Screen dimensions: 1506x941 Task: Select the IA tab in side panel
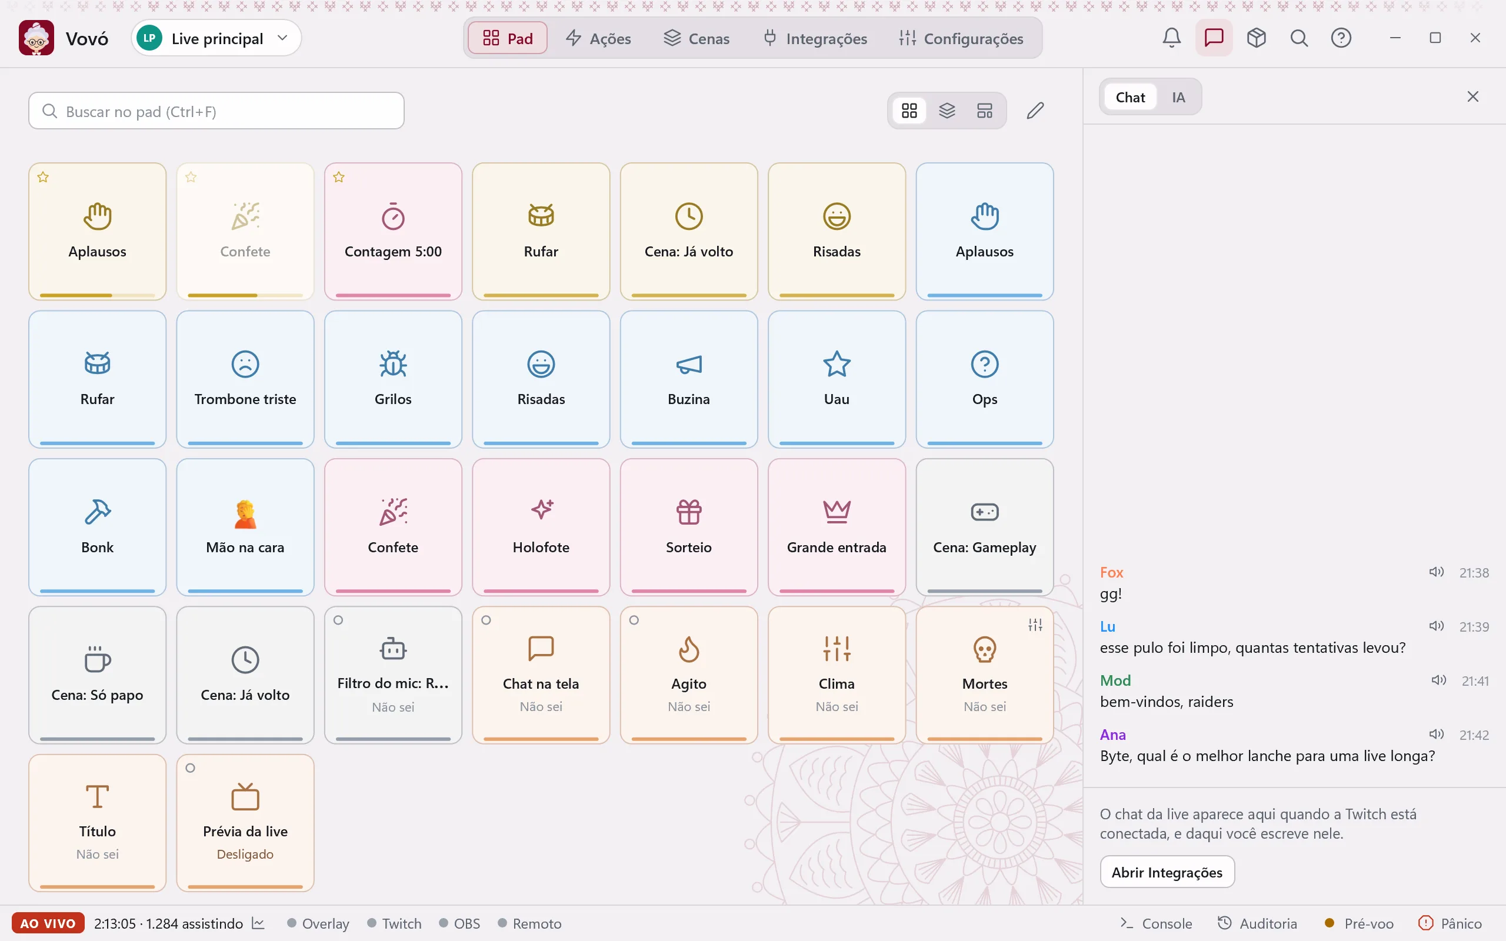coord(1178,97)
